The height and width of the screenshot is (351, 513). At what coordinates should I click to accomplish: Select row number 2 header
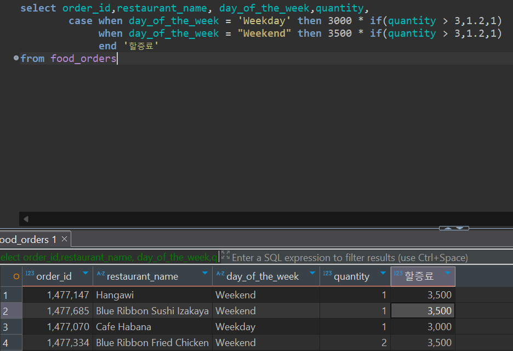pos(11,311)
